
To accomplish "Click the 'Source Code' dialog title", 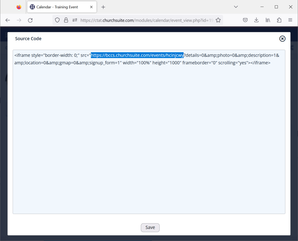I will 28,39.
